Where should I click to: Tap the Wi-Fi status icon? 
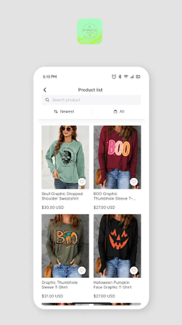pyautogui.click(x=126, y=77)
